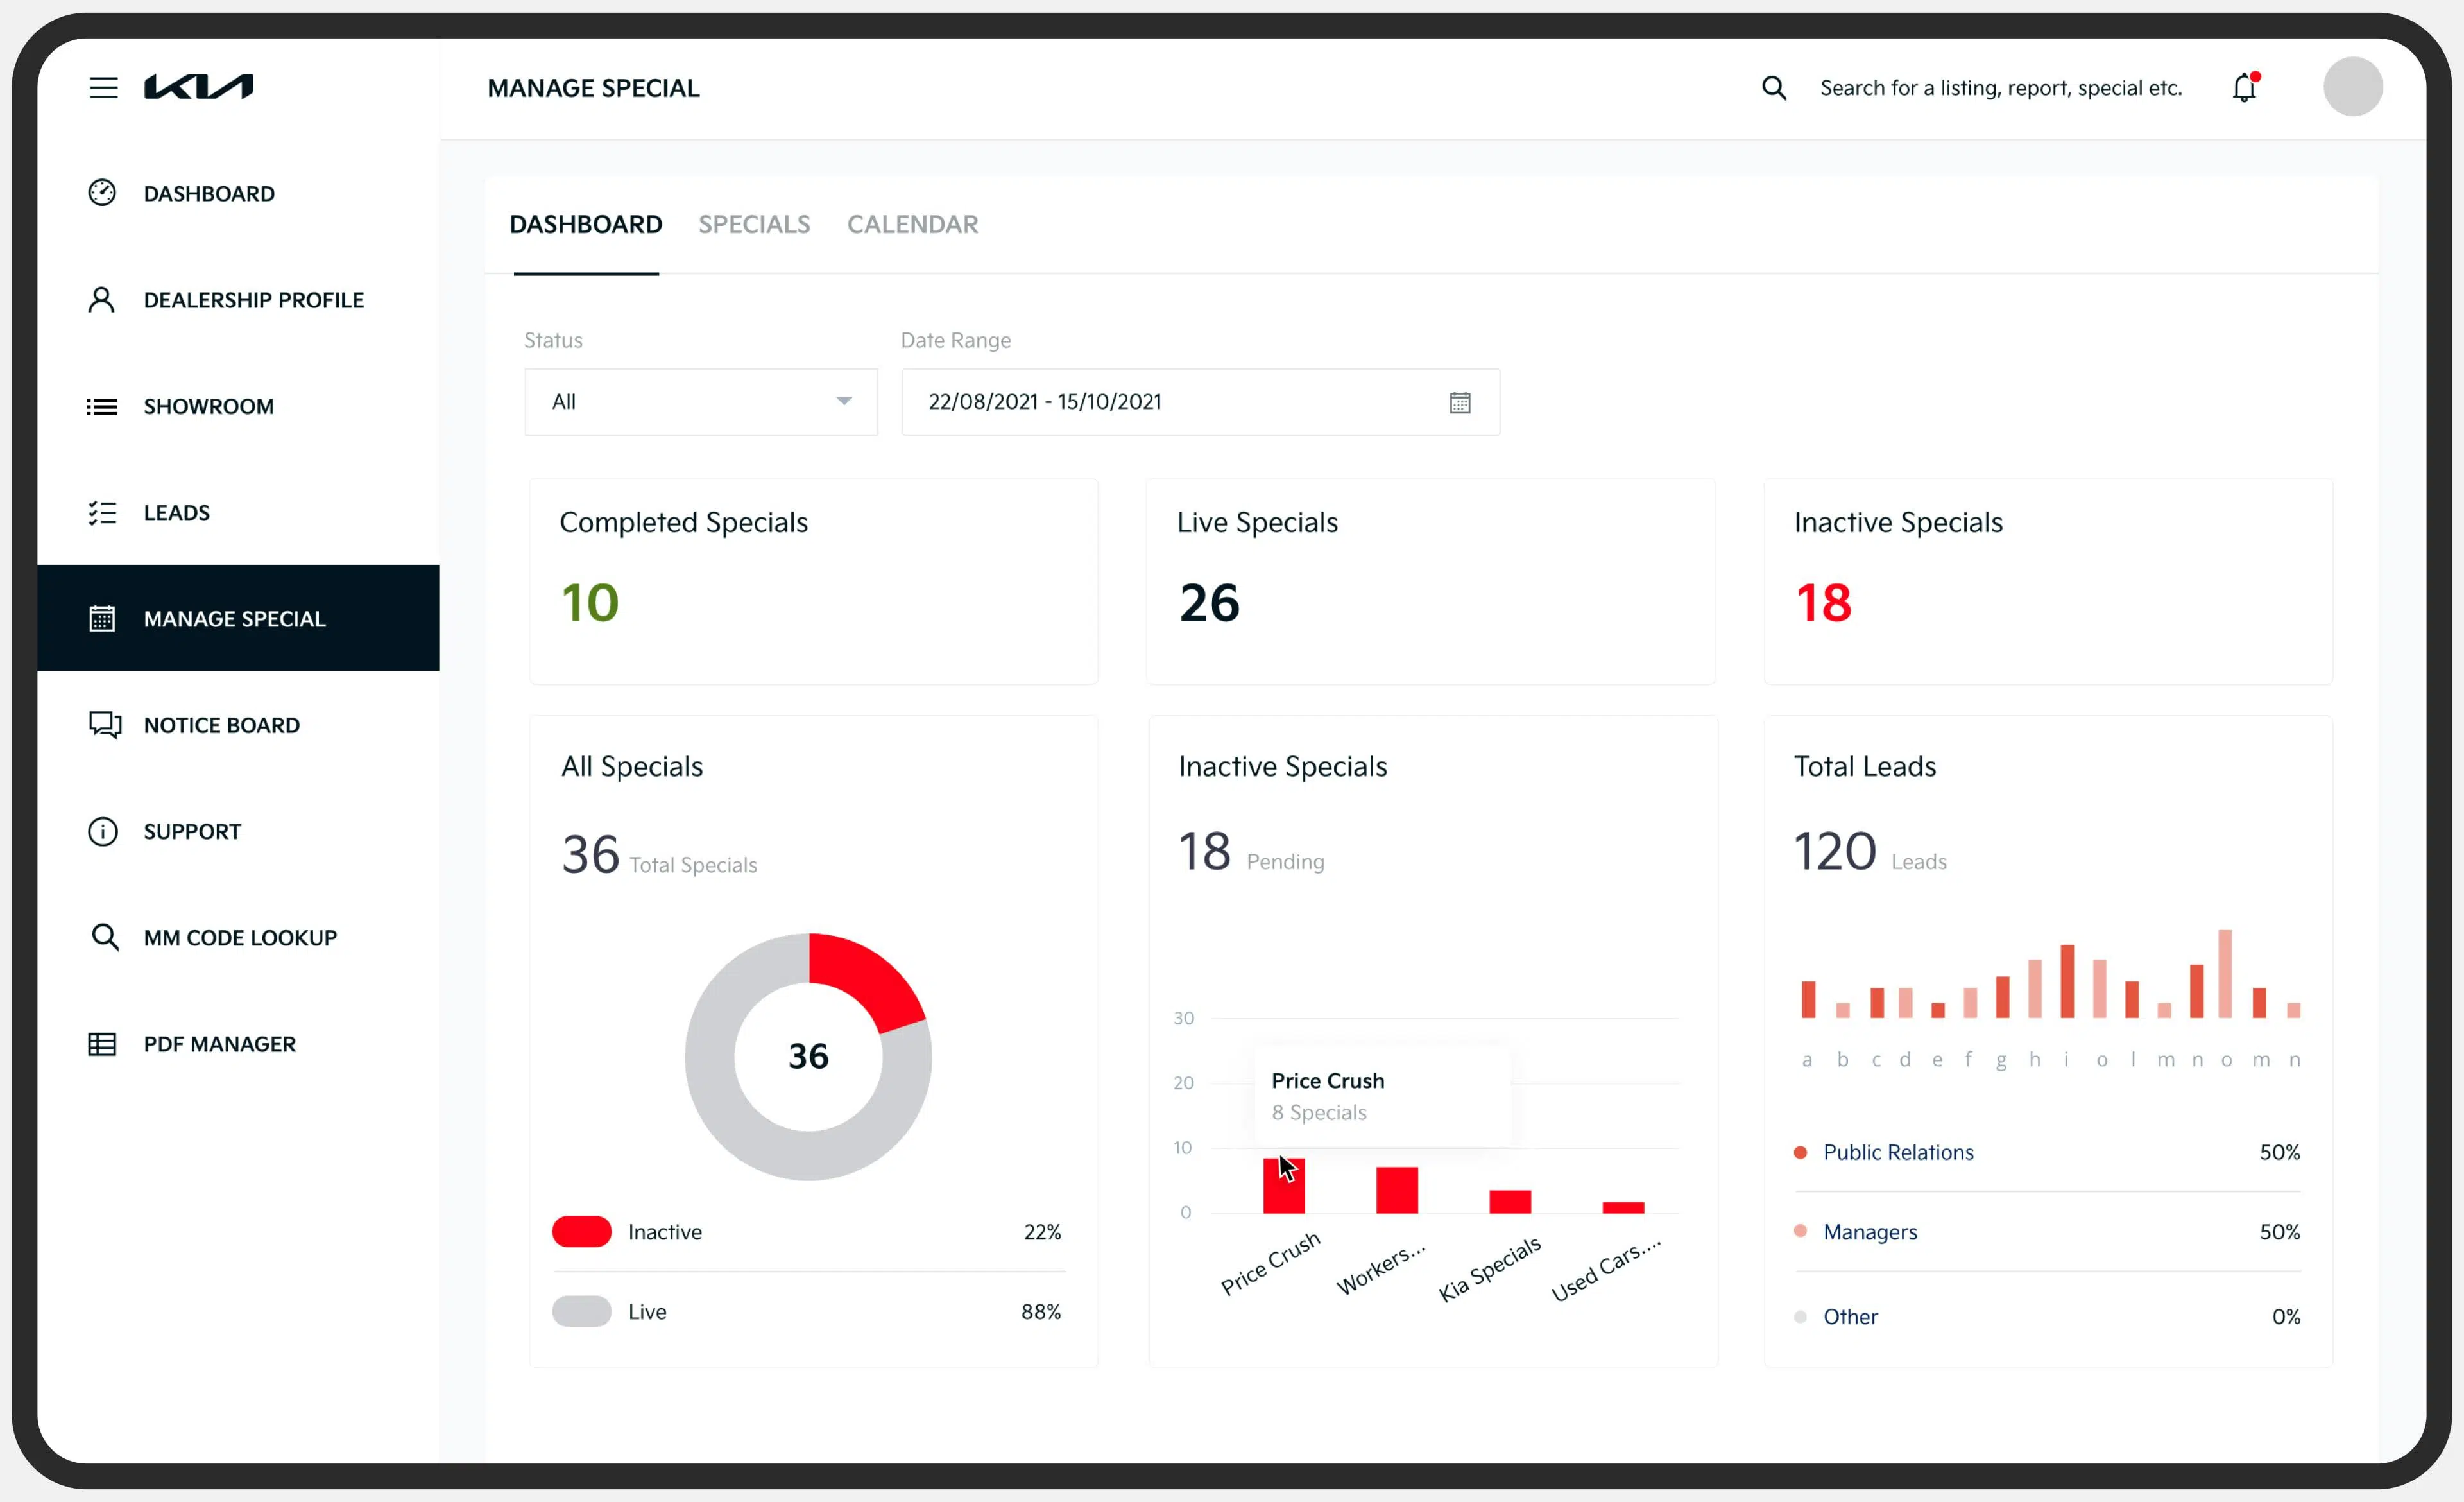Click the Notice Board chat icon
This screenshot has width=2464, height=1502.
pyautogui.click(x=104, y=725)
